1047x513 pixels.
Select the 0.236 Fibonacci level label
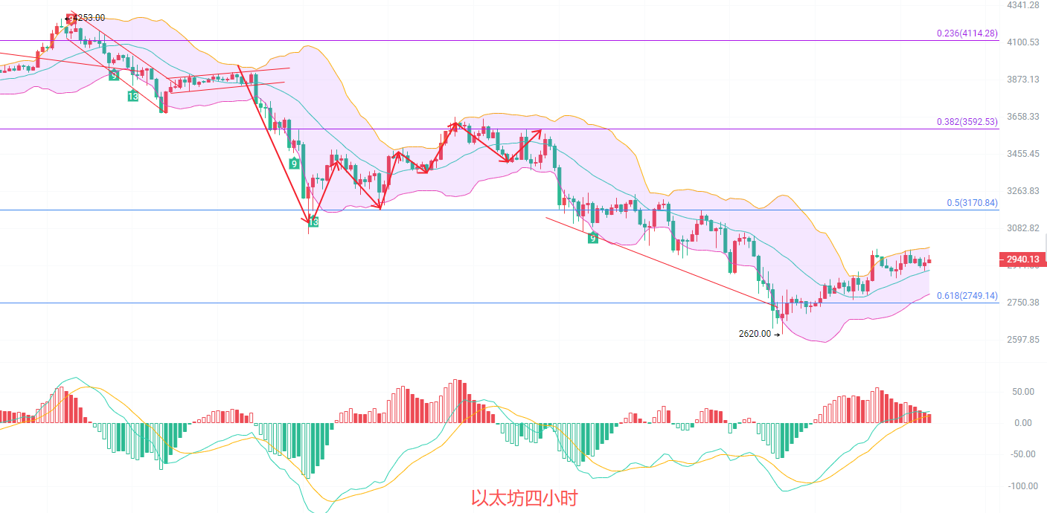(967, 33)
